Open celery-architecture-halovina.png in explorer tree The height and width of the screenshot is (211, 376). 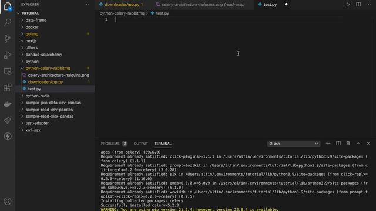pos(59,75)
